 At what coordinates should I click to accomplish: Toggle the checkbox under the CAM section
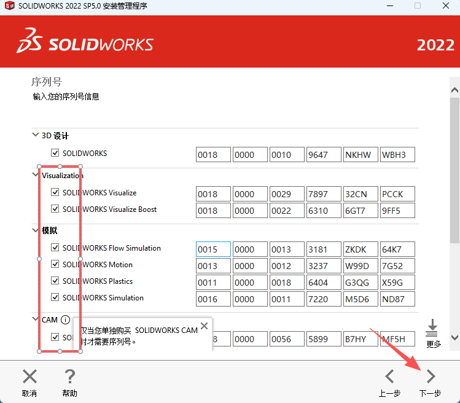tap(55, 337)
